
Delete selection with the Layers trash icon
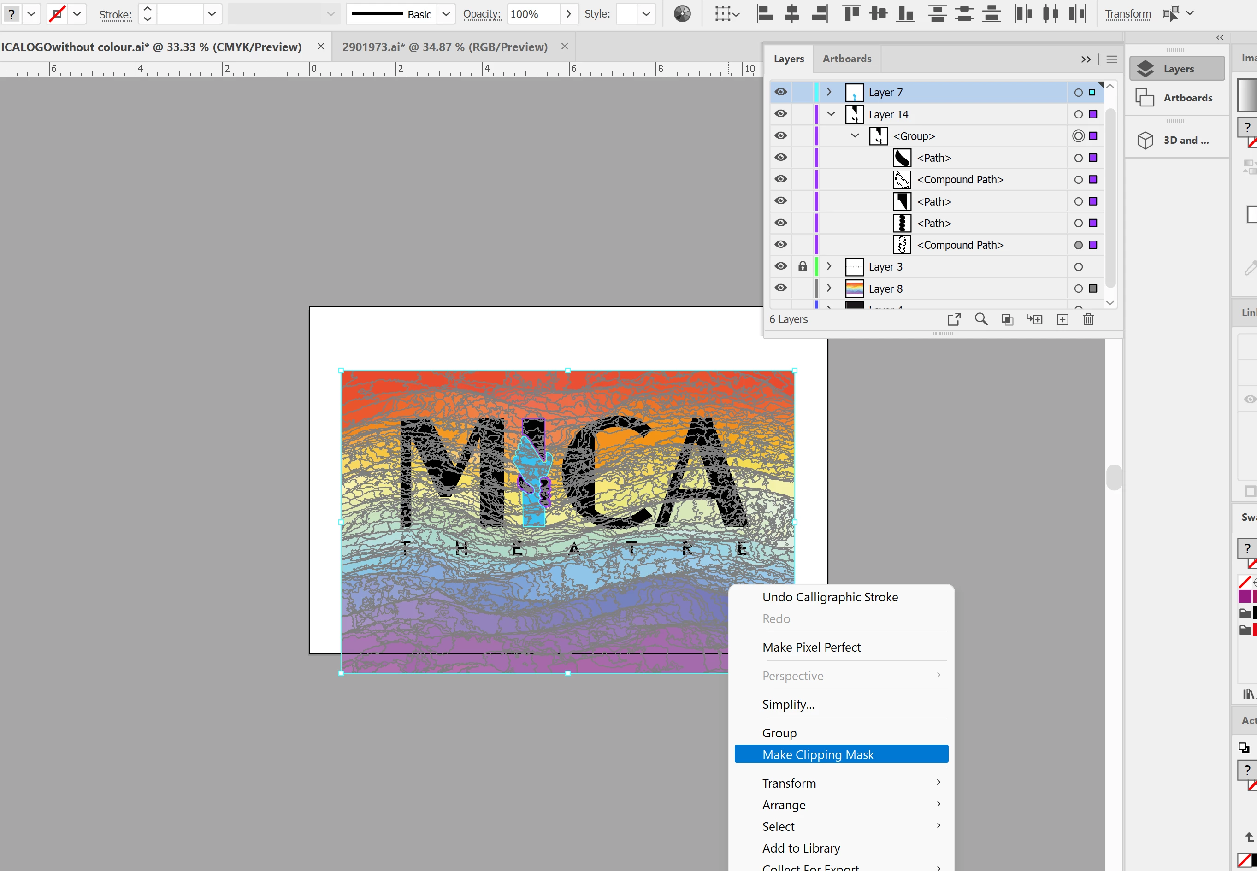pos(1088,319)
